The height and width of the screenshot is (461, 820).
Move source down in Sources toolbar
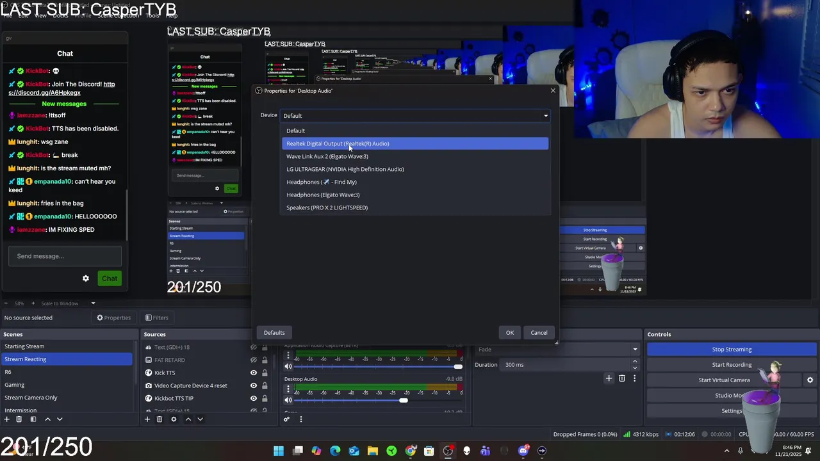click(200, 419)
